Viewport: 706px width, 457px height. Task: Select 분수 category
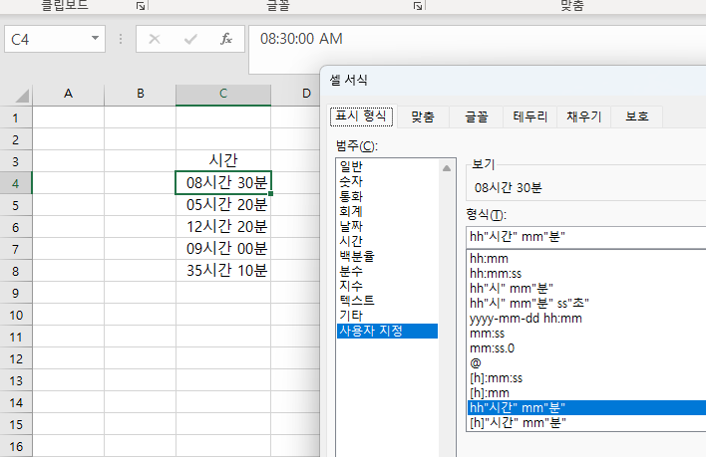[x=387, y=271]
